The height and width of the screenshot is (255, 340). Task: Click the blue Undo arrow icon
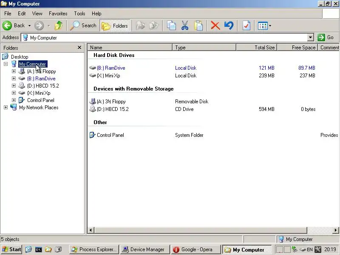coord(229,25)
